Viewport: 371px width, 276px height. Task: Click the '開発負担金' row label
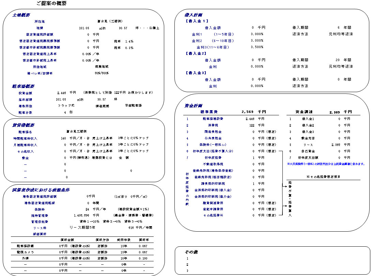tap(213, 132)
